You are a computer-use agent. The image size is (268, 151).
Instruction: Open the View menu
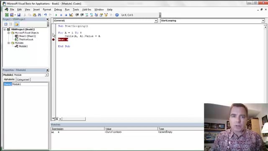tap(27, 10)
